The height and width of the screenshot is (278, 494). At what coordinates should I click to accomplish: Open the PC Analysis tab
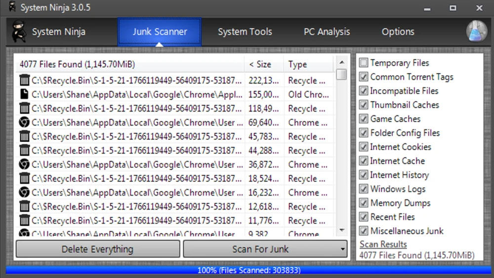(327, 32)
